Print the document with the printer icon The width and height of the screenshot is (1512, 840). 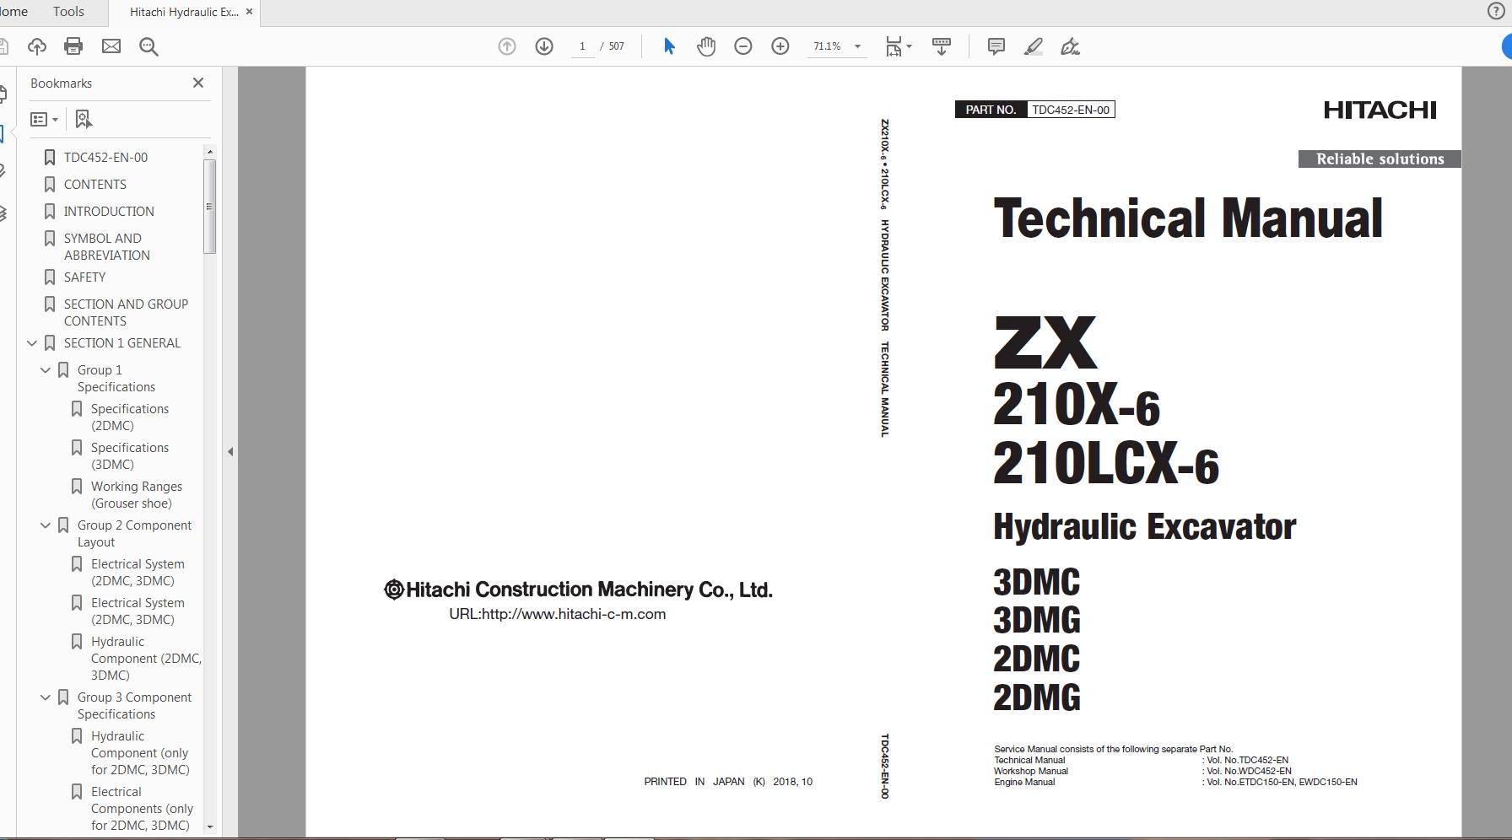click(x=73, y=46)
